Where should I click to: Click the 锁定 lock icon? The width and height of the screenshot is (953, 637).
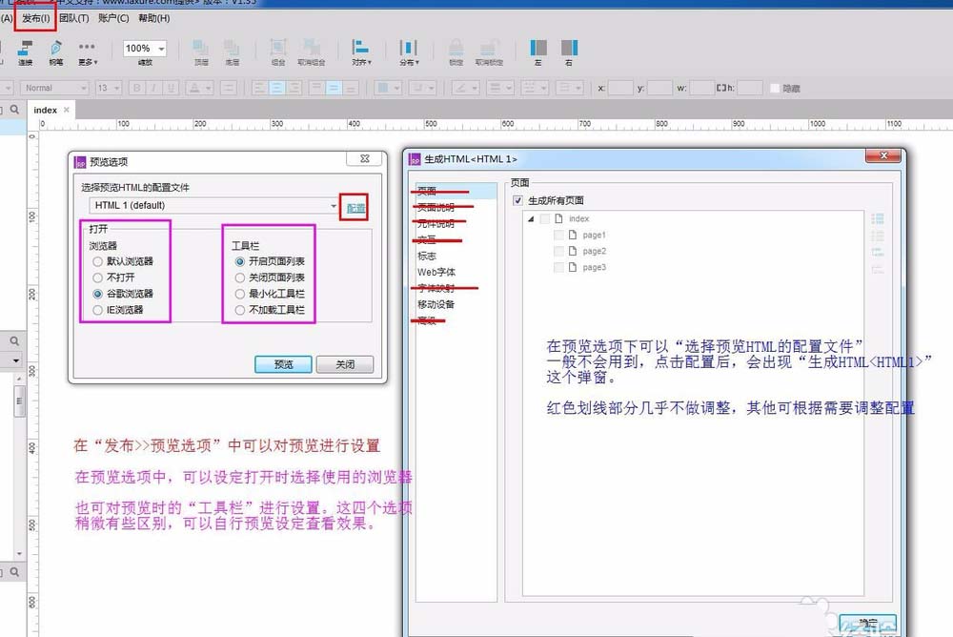(456, 52)
